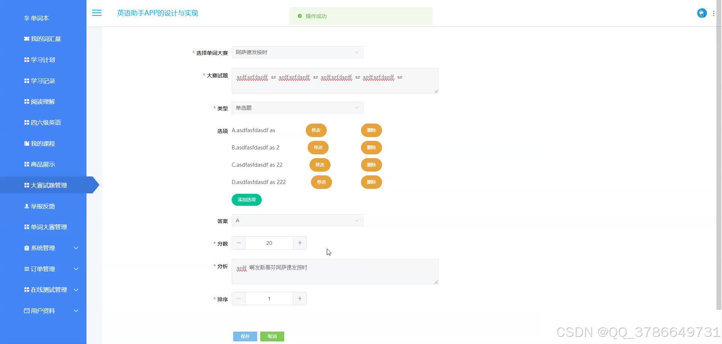Click the 操作成功 notification message
The height and width of the screenshot is (344, 722).
[361, 16]
